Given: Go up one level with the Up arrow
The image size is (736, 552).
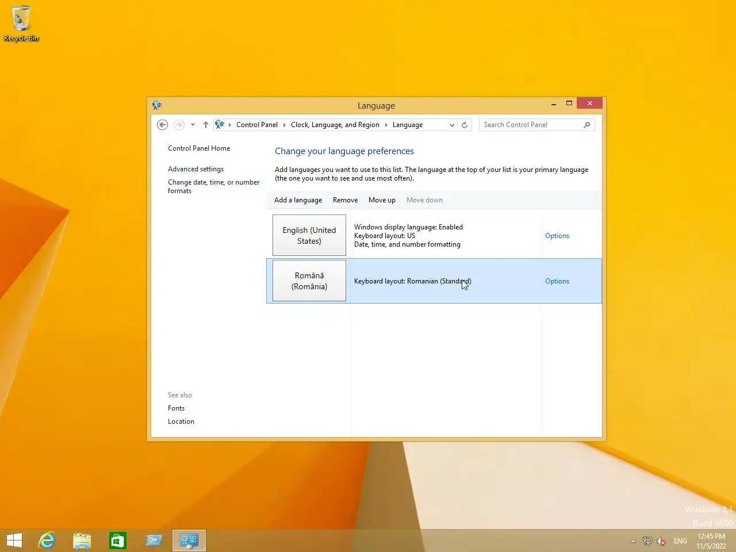Looking at the screenshot, I should tap(205, 125).
